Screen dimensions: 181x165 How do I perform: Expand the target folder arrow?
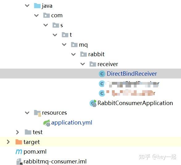[8, 142]
